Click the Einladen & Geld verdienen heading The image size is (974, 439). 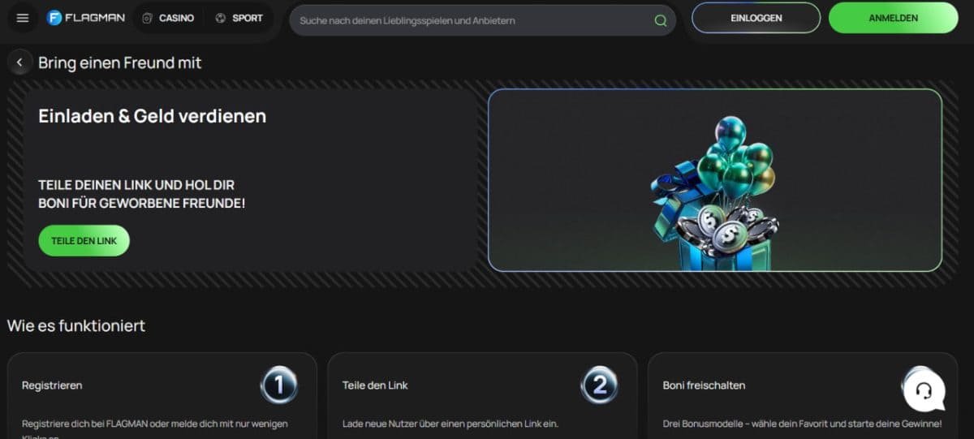point(152,116)
